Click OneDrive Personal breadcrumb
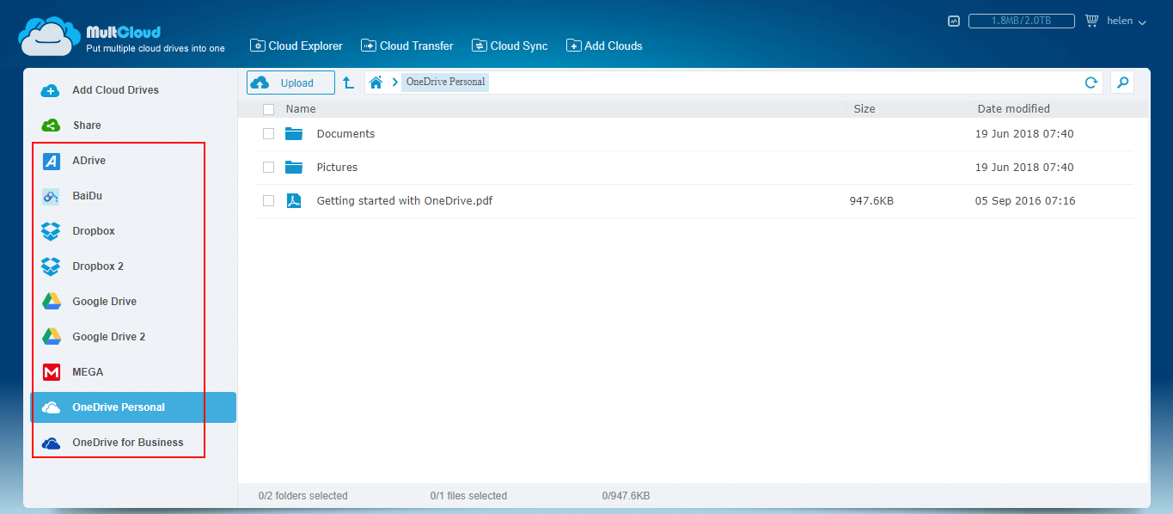1173x514 pixels. click(445, 83)
